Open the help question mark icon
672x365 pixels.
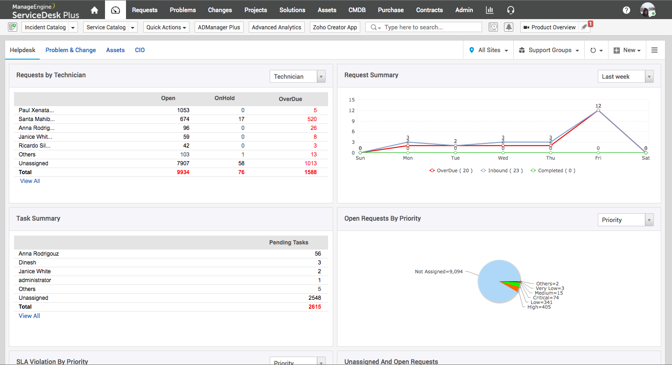coord(626,10)
